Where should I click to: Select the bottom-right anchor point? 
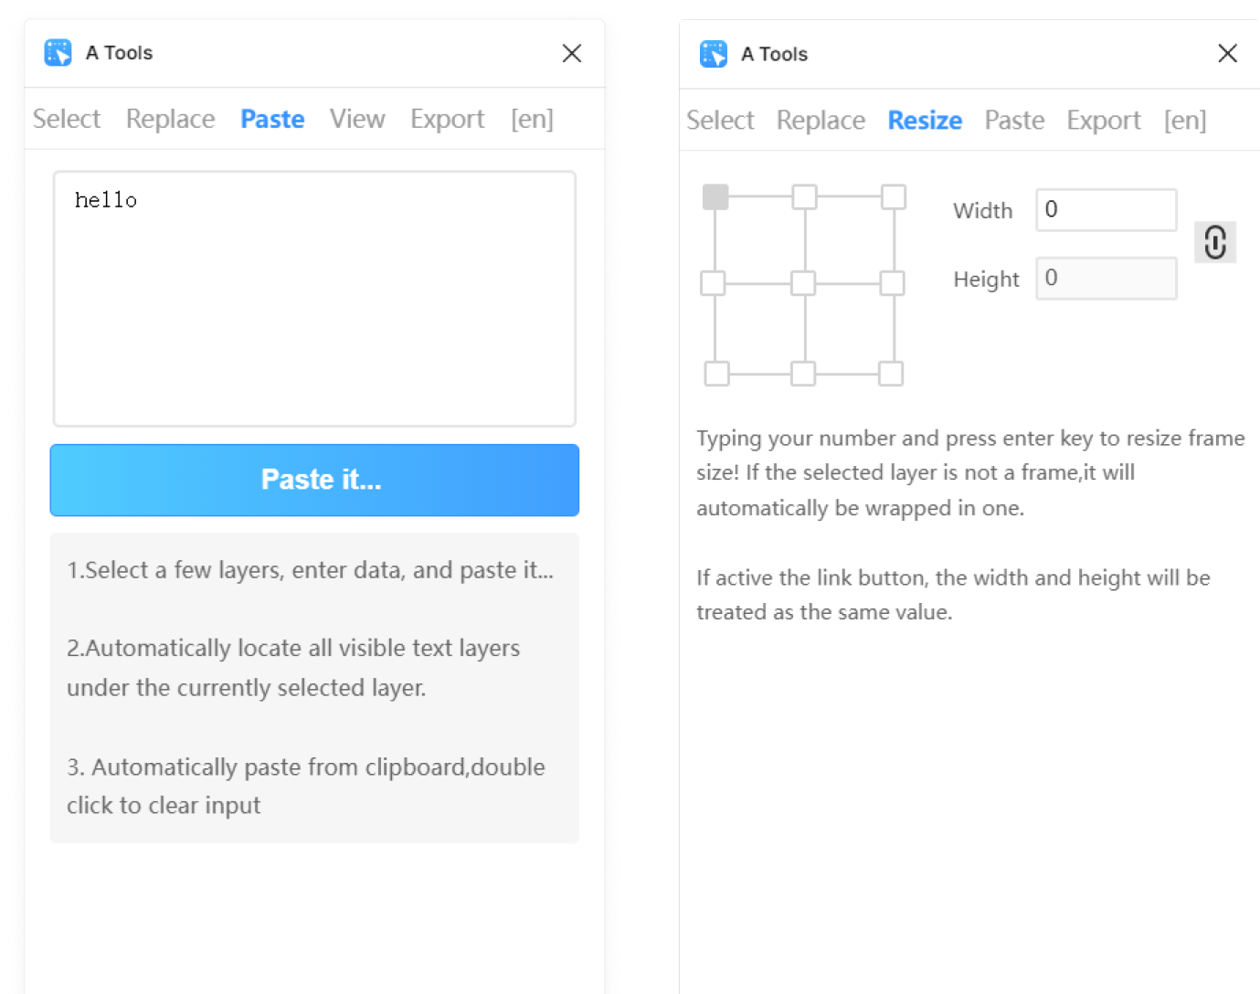pyautogui.click(x=891, y=374)
